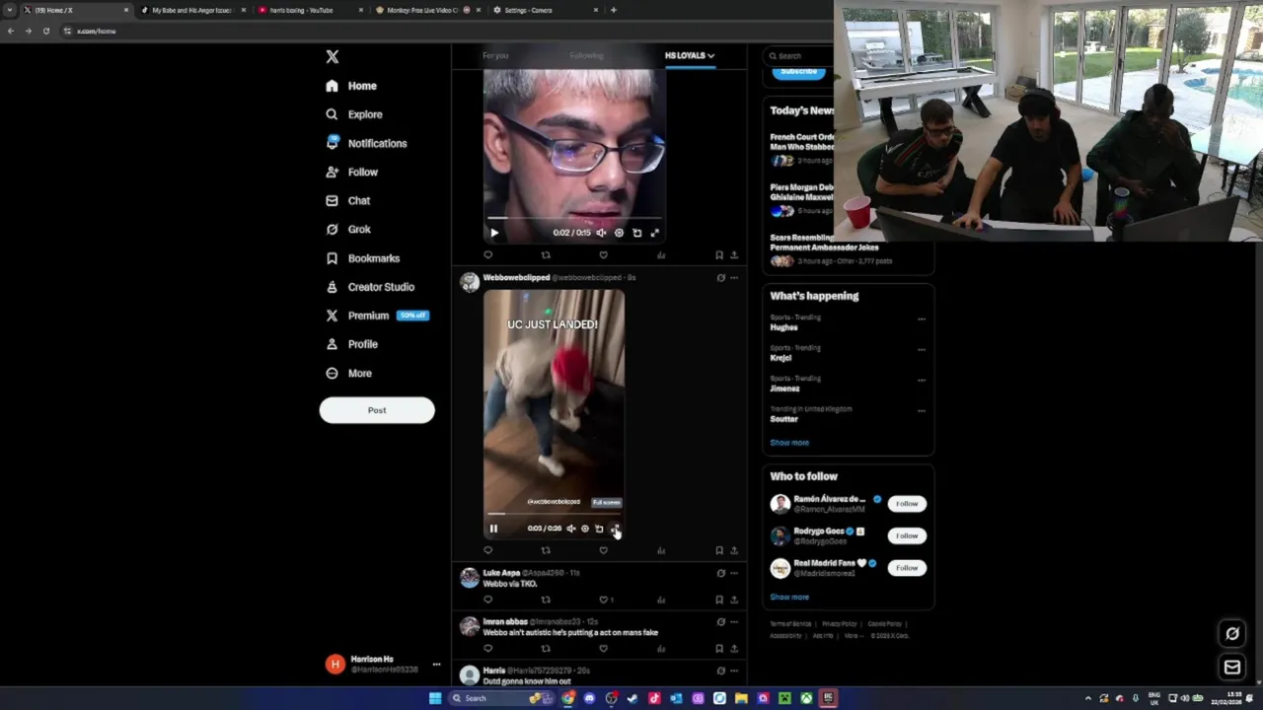Follow Rodrygo Goes
Screen dimensions: 1263x710
[907, 535]
